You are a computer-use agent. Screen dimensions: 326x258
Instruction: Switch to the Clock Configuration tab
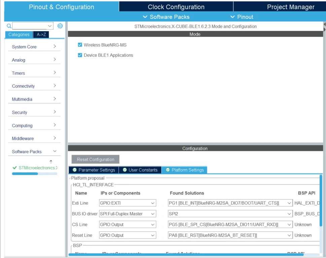(x=176, y=7)
